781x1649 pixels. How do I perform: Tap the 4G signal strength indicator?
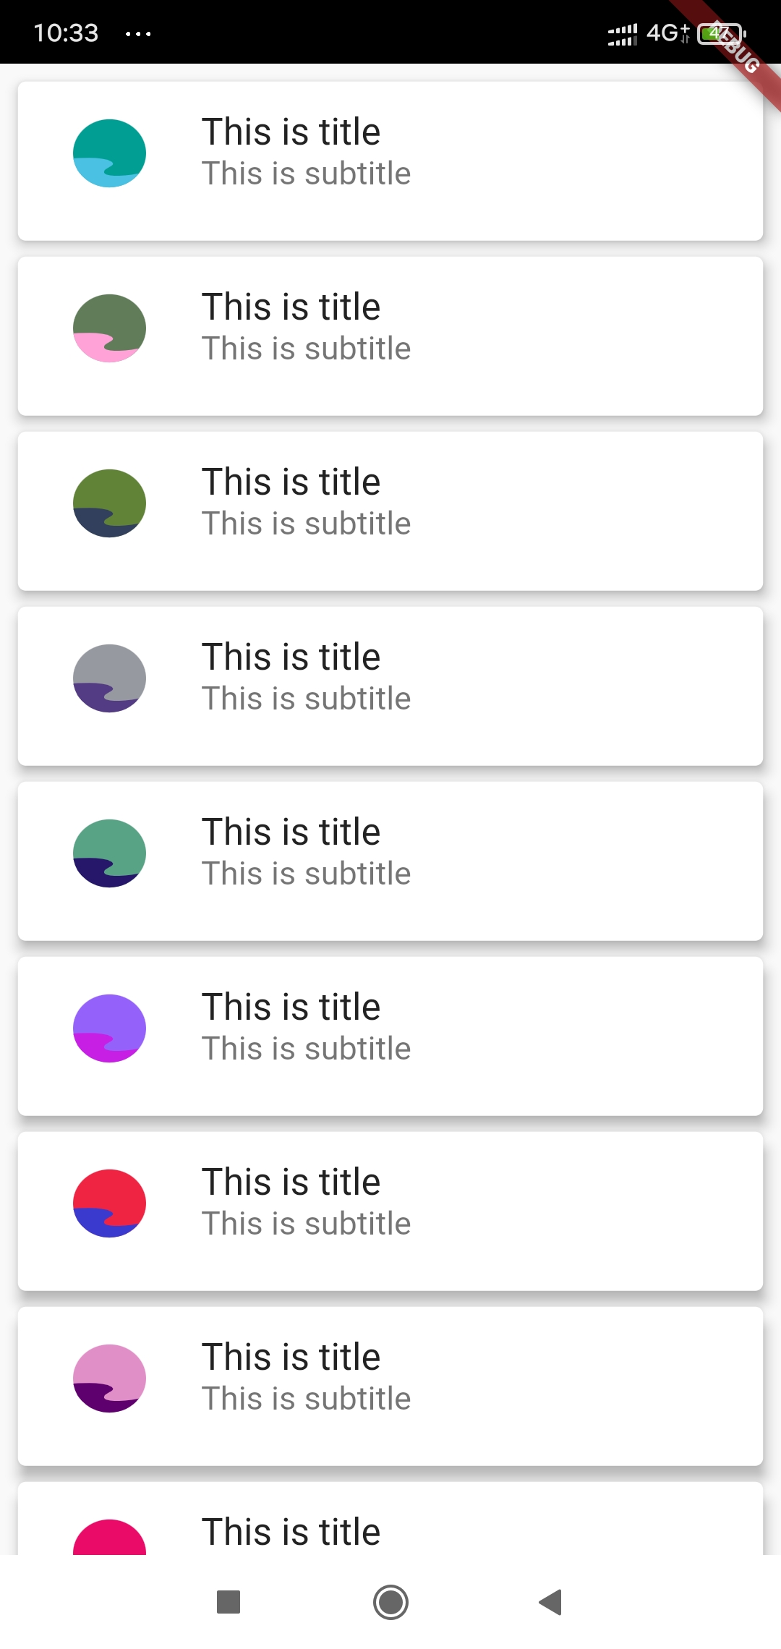click(622, 33)
